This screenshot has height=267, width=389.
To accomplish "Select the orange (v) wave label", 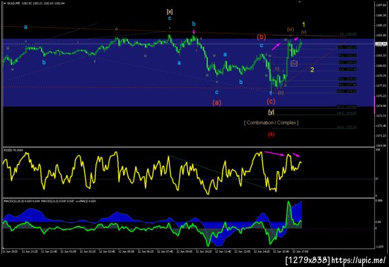I will coord(303,32).
